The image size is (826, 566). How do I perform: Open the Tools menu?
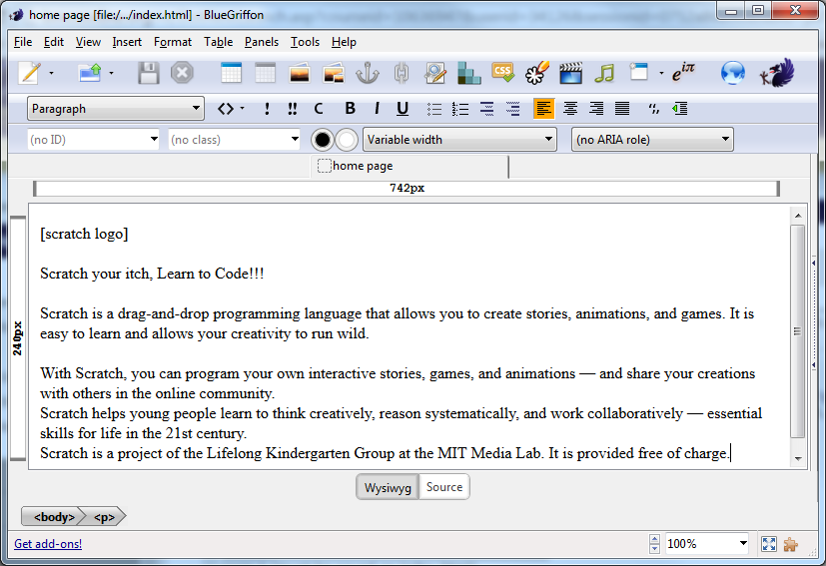(x=305, y=42)
